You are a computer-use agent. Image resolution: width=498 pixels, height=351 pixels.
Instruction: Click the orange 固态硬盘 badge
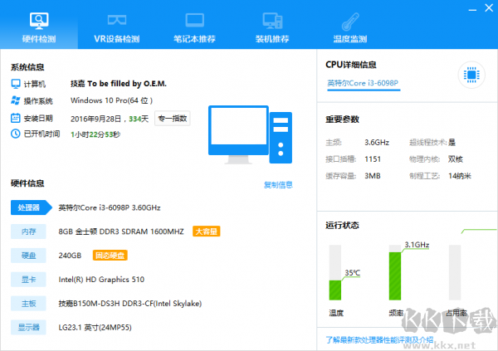click(110, 256)
